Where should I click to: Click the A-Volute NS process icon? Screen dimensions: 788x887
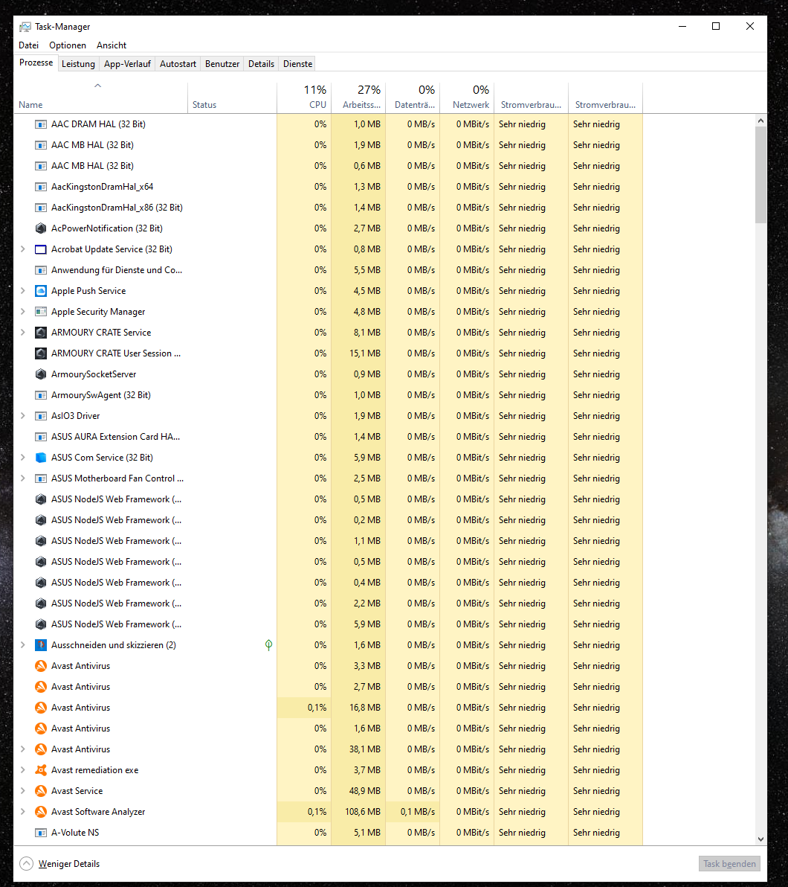41,832
